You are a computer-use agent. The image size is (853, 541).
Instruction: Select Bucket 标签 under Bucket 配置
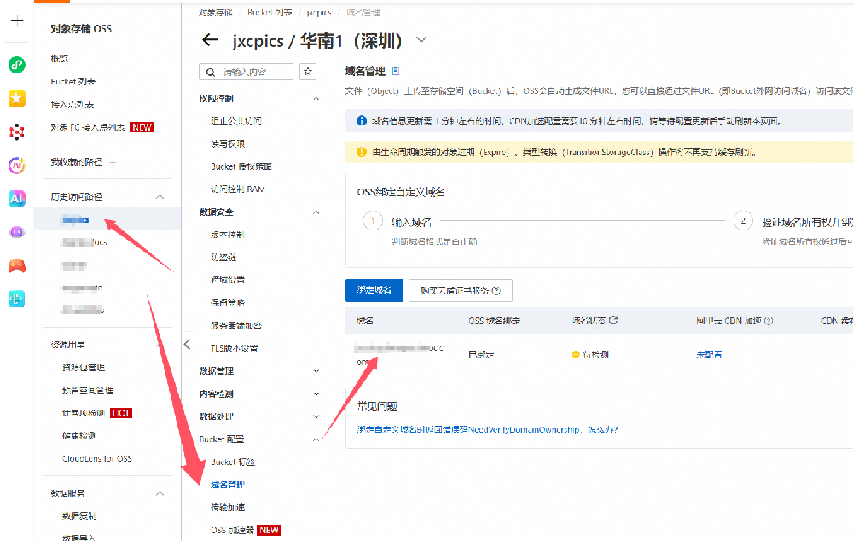tap(233, 462)
